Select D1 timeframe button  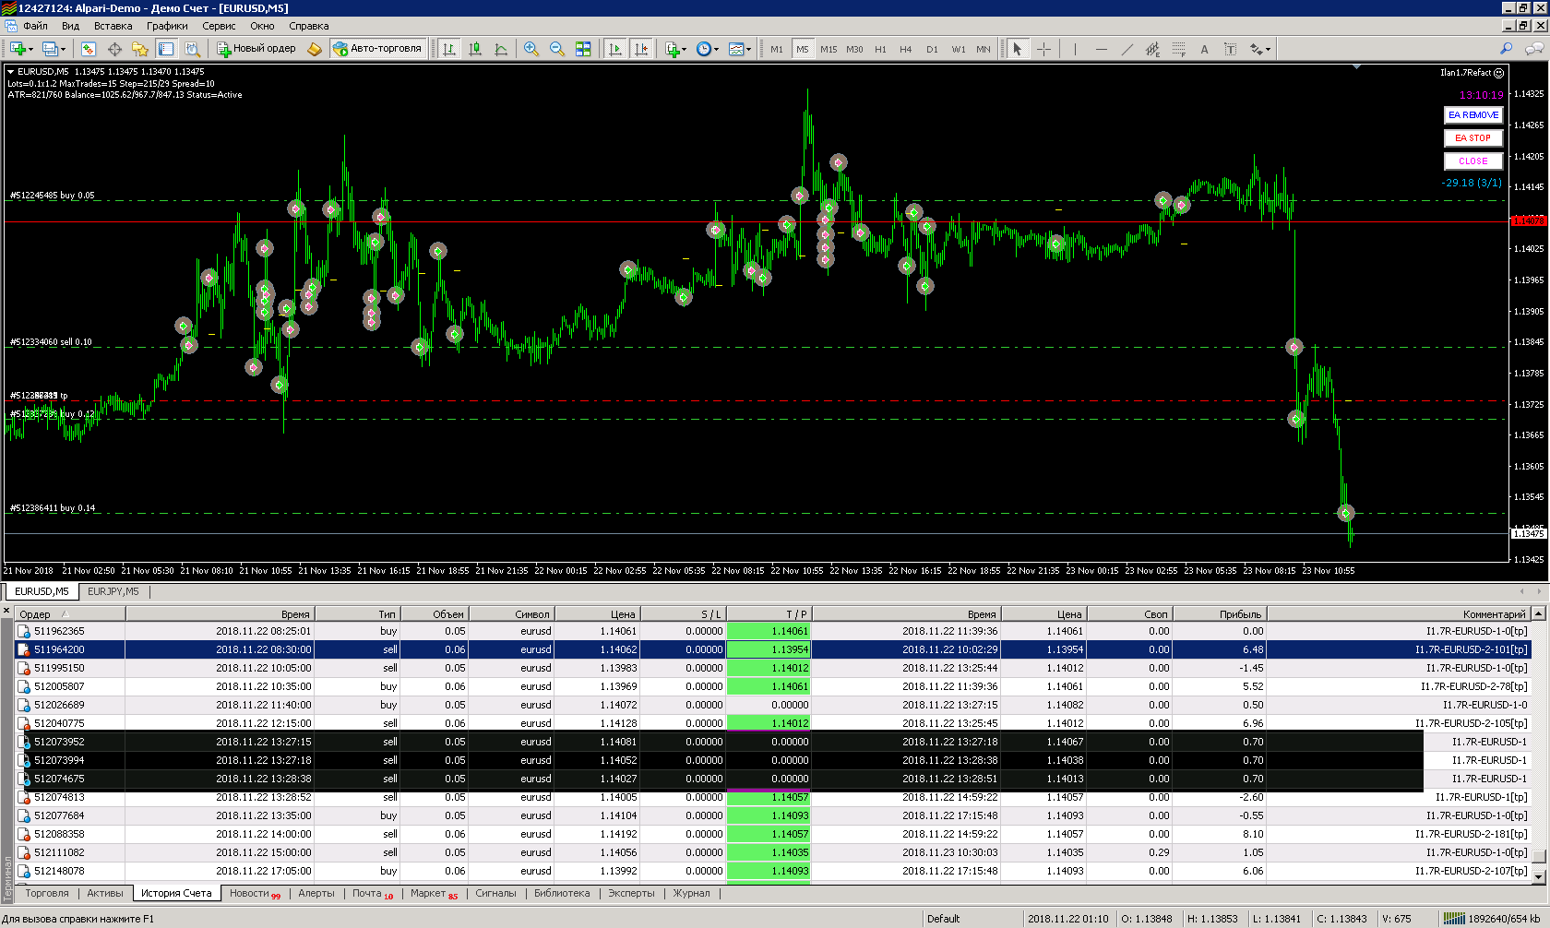tap(932, 49)
